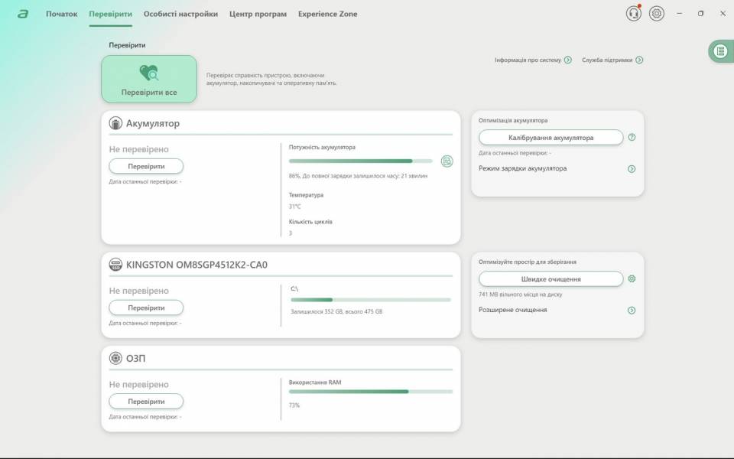
Task: Open the Особисті настройки tab
Action: click(x=180, y=14)
